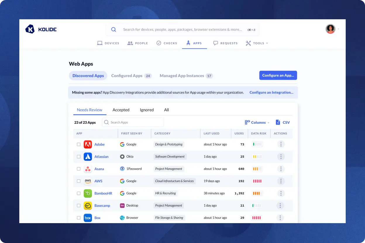Switch to the Discovered Apps tab
The height and width of the screenshot is (243, 365).
coord(88,76)
